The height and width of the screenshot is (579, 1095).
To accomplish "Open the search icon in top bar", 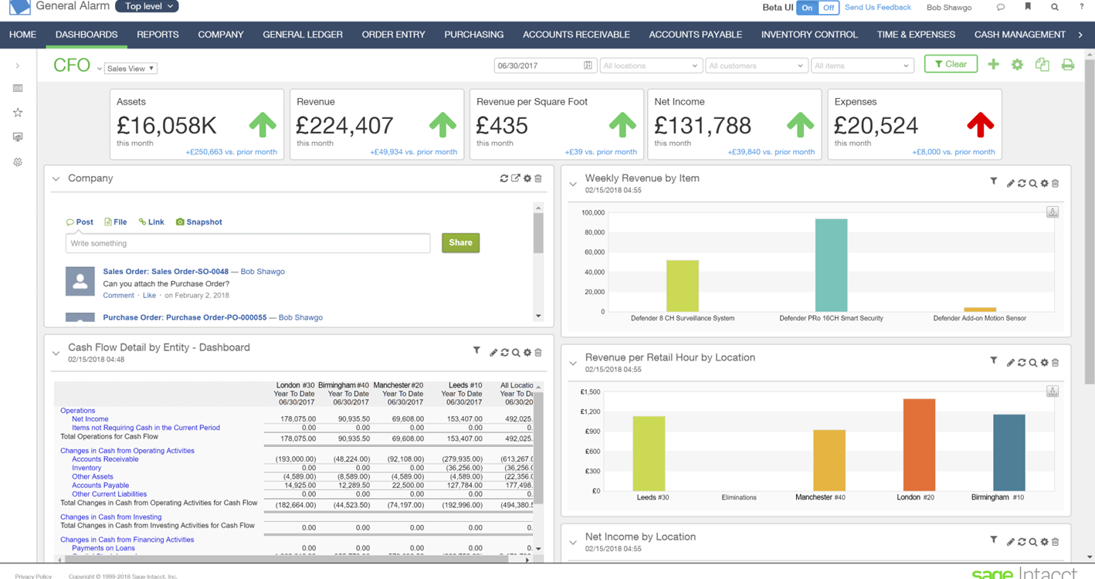I will pos(1055,7).
